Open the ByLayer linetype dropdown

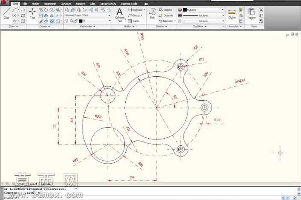(223, 21)
